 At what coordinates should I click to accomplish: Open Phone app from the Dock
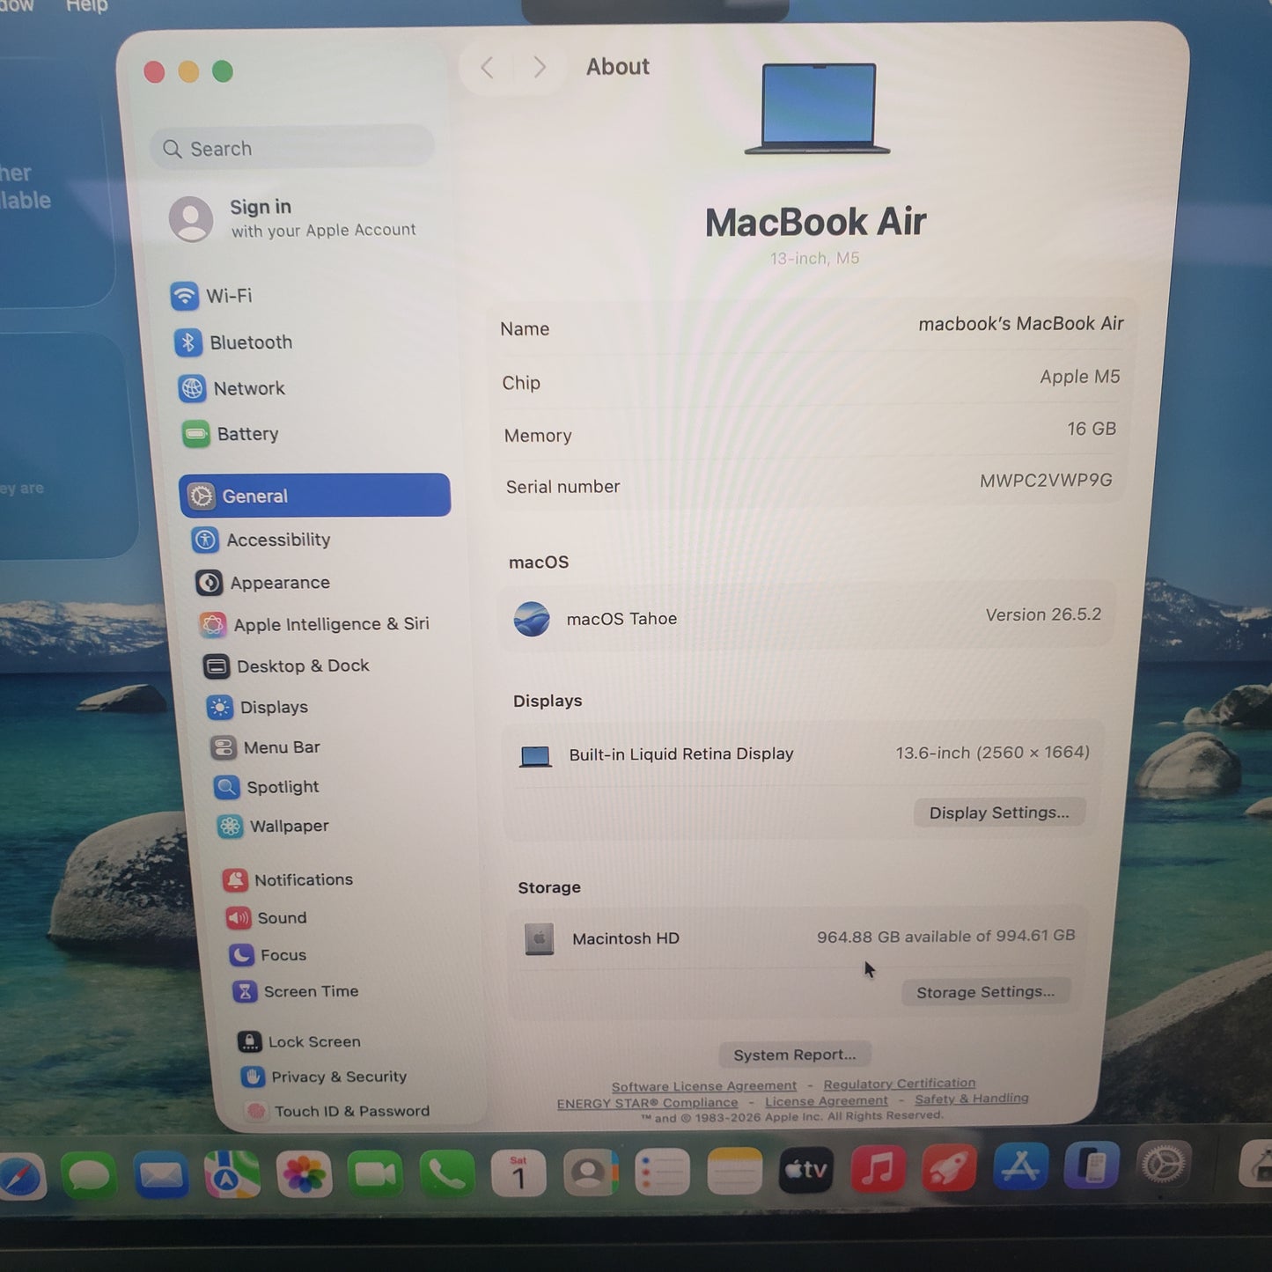point(447,1173)
